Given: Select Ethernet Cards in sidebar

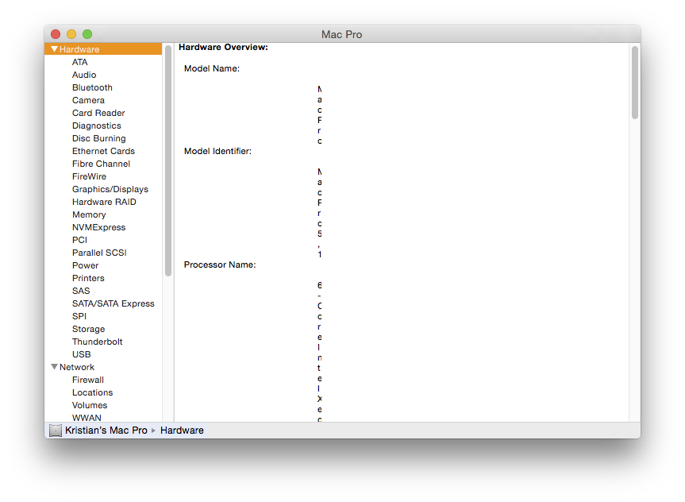Looking at the screenshot, I should pyautogui.click(x=103, y=151).
